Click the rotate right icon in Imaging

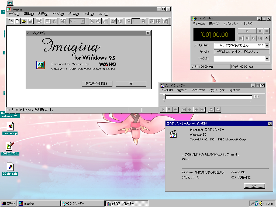[120, 21]
